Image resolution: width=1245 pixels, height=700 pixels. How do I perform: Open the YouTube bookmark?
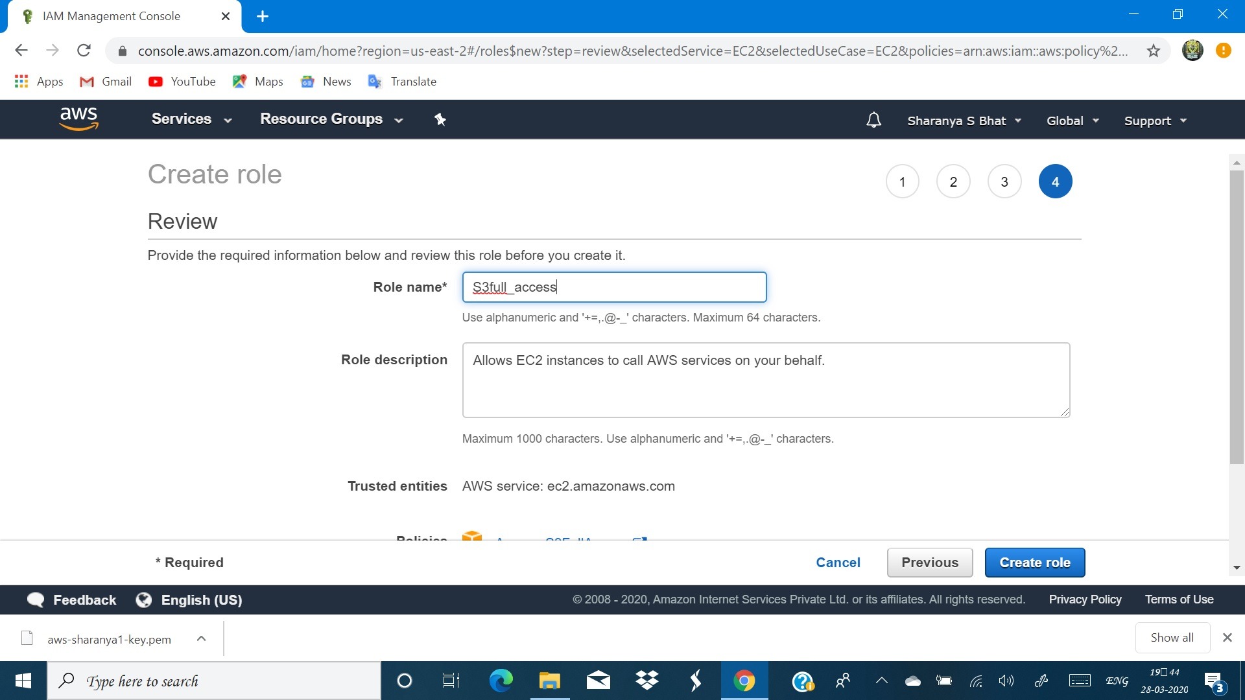182,81
